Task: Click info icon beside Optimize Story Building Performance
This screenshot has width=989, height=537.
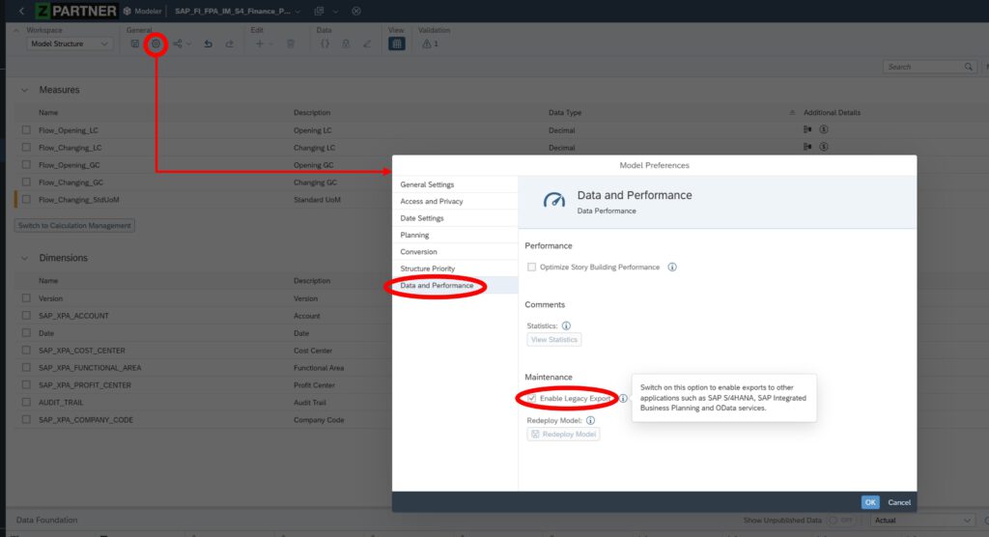Action: click(x=672, y=268)
